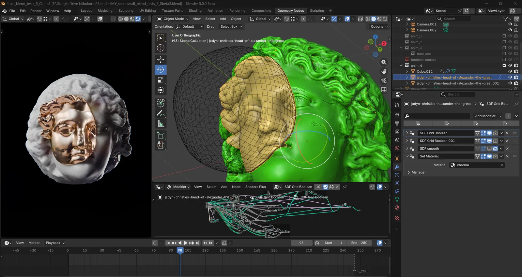Toggle render visibility for SDF smooth modifier

(495, 149)
